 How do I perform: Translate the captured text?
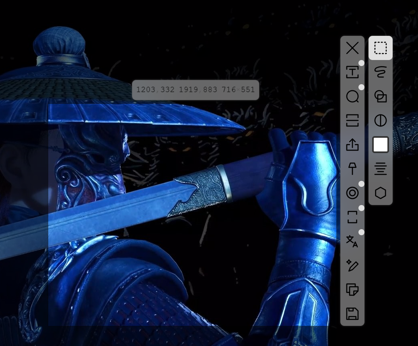click(352, 241)
